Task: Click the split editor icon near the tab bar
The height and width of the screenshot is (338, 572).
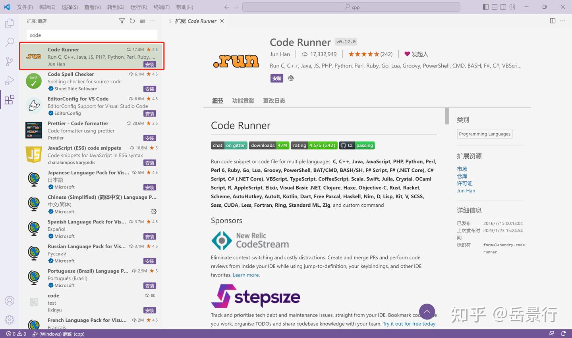Action: coord(553,21)
